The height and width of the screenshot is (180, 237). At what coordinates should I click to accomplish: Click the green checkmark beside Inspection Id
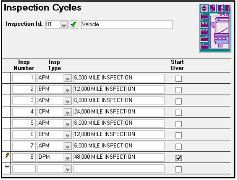74,24
